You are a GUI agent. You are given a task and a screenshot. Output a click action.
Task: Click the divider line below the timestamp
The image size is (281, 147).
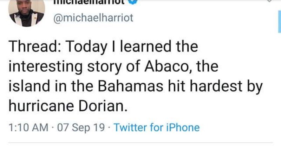click(140, 143)
